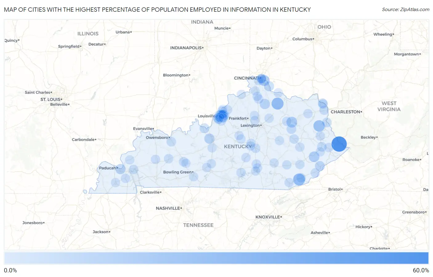Click the Saint Charles city label
This screenshot has height=277, width=433.
tap(38, 92)
